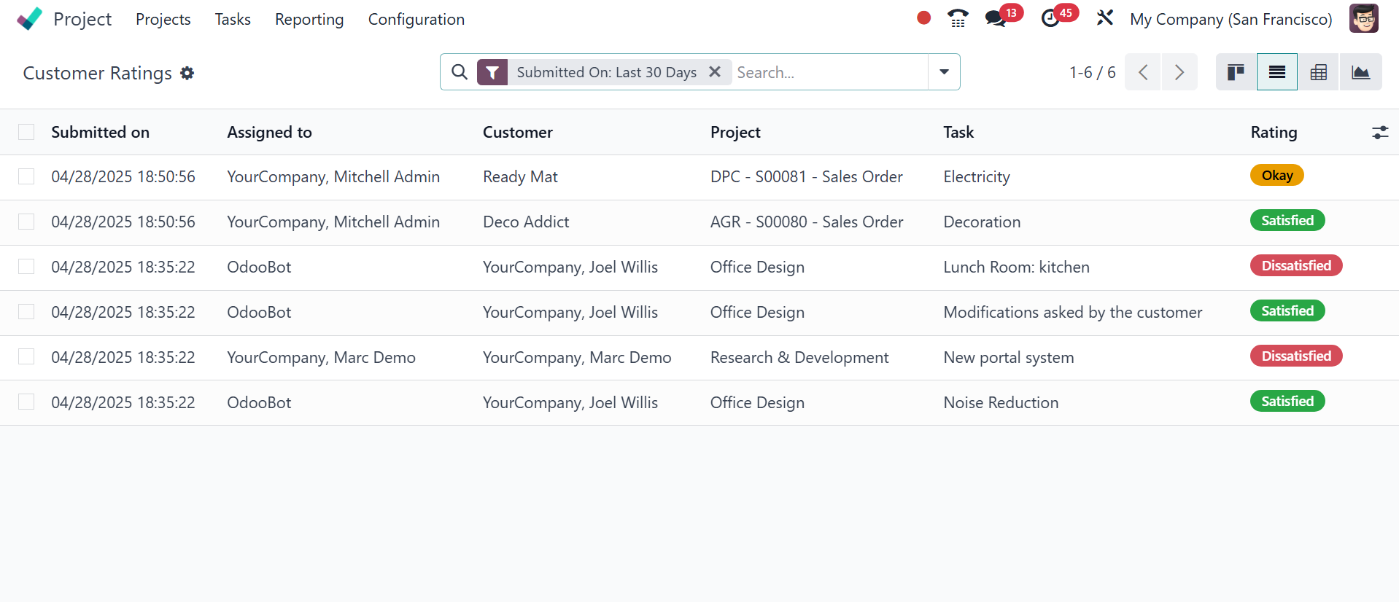Open the Graph view

[1360, 72]
